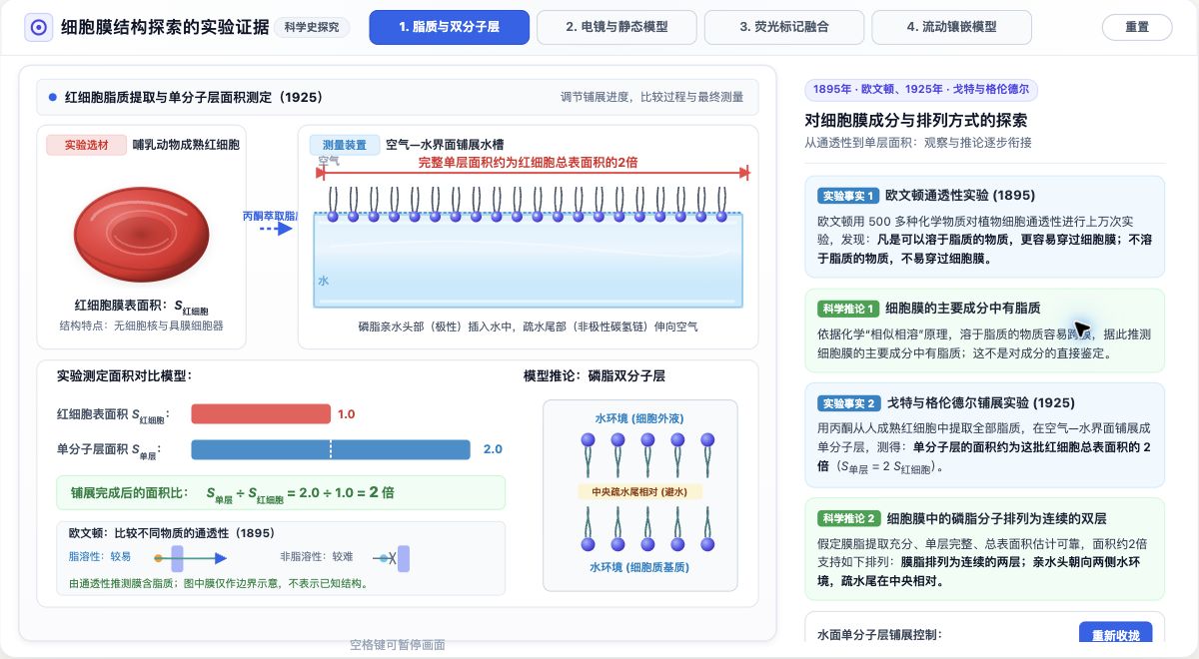Click the 科学推论 1 badge

[848, 309]
